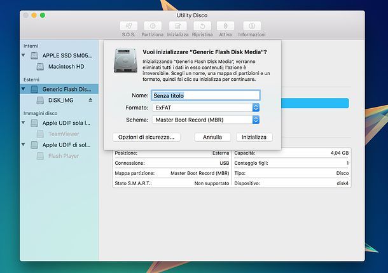
Task: Open the Formato ExFAT dropdown
Action: click(x=205, y=108)
